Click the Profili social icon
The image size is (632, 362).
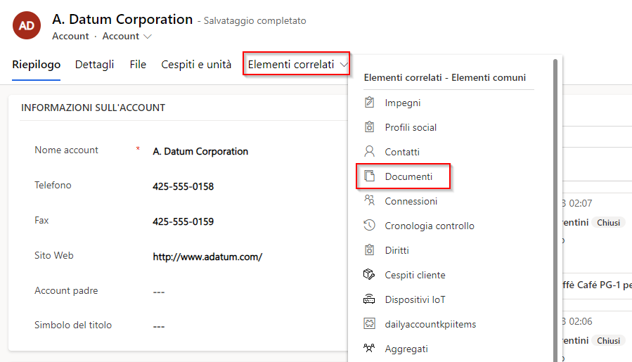[x=369, y=127]
